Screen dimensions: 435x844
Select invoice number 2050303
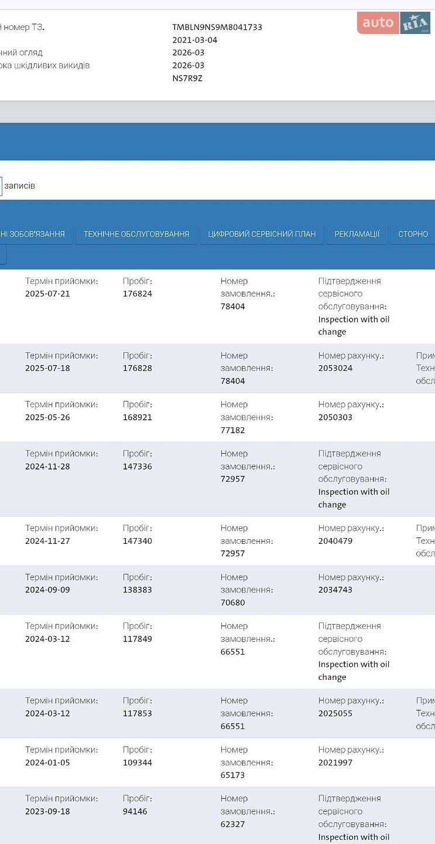point(335,417)
